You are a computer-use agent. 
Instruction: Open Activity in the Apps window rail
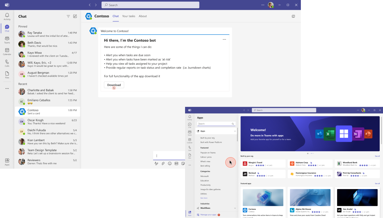pos(190,118)
